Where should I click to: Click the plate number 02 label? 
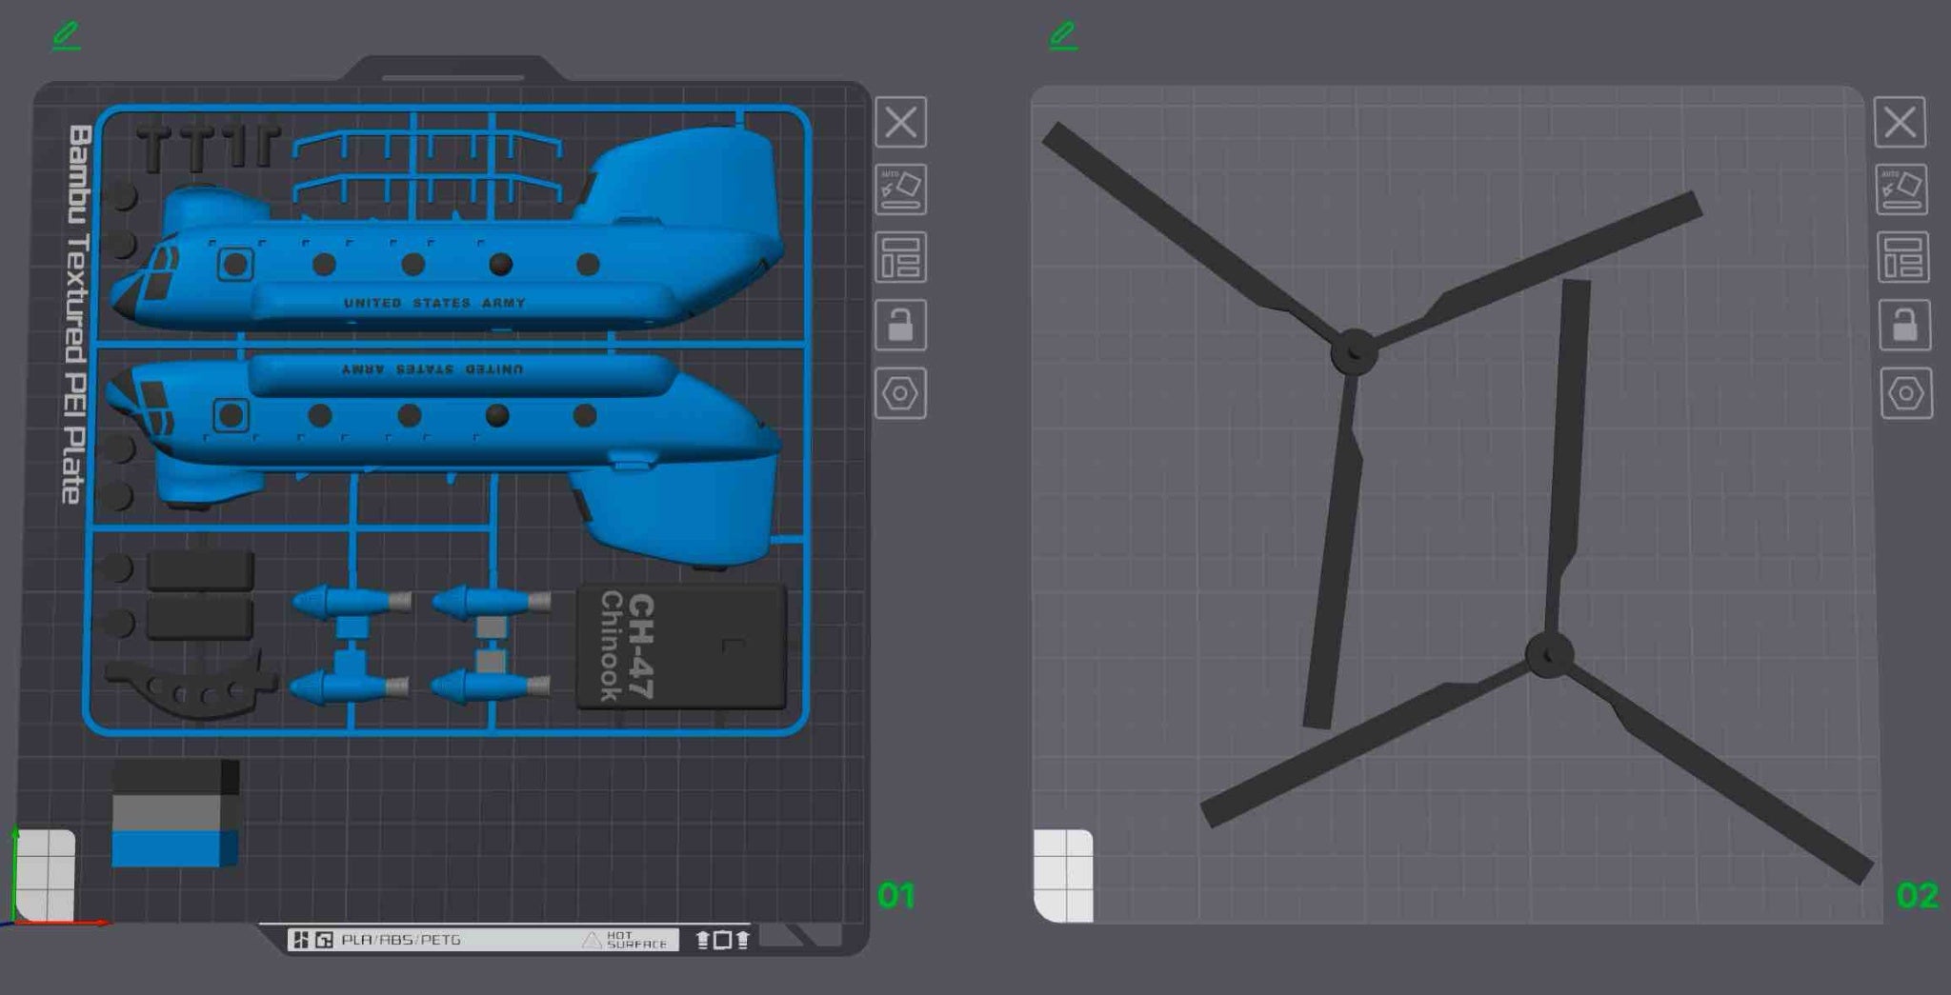1917,895
